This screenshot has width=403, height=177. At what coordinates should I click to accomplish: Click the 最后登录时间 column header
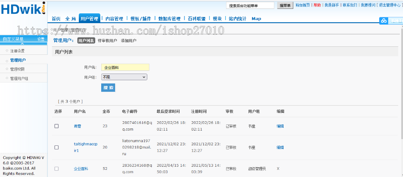pos(168,111)
